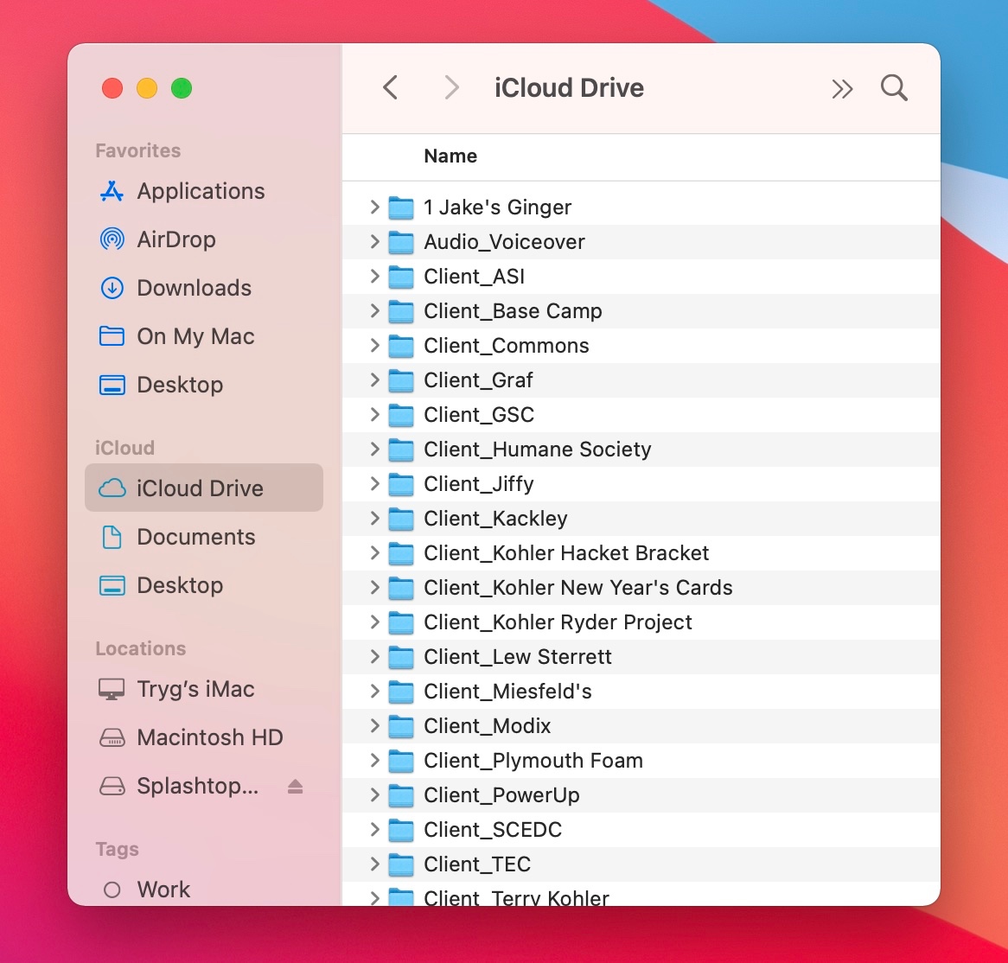The height and width of the screenshot is (963, 1008).
Task: Expand the Client_Kohler Hacket Bracket folder
Action: click(x=375, y=553)
